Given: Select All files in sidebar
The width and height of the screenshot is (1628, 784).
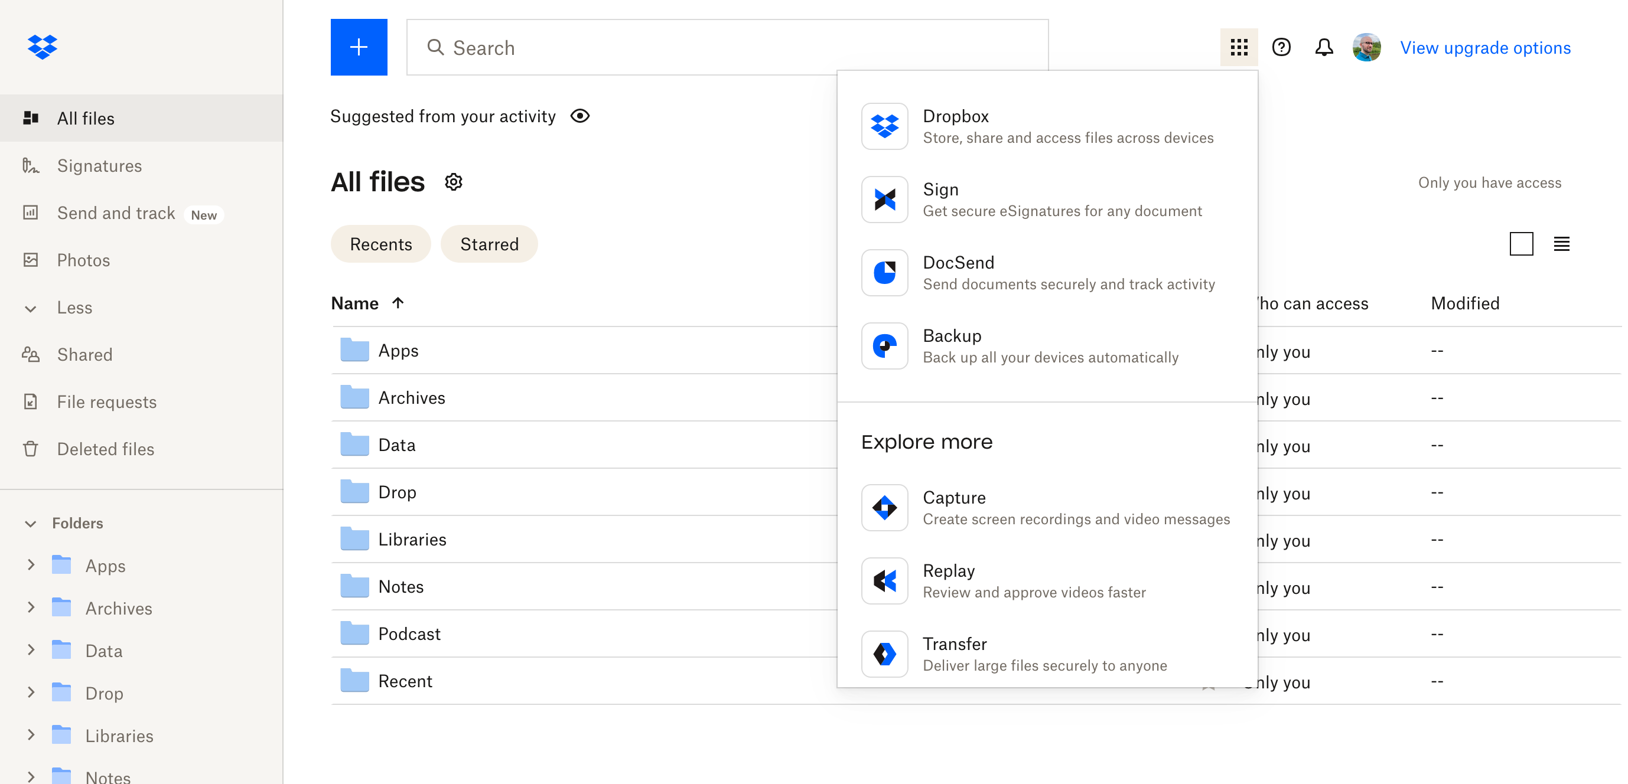Looking at the screenshot, I should click(142, 118).
